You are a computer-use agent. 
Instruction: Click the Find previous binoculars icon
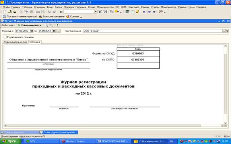click(x=105, y=12)
